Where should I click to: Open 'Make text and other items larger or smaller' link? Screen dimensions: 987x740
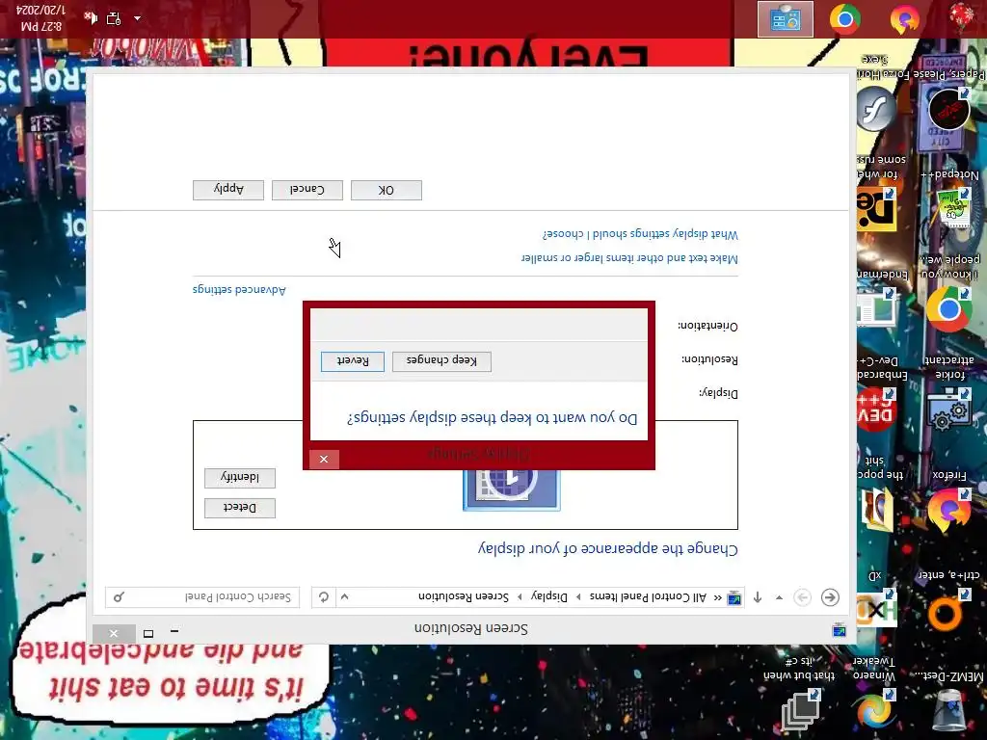point(629,258)
